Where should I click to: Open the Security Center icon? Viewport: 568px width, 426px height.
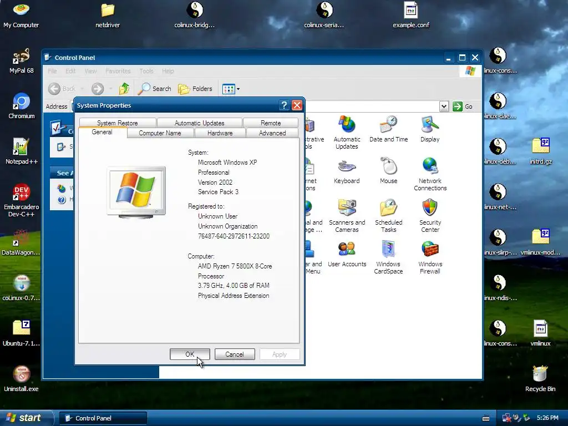pos(430,216)
